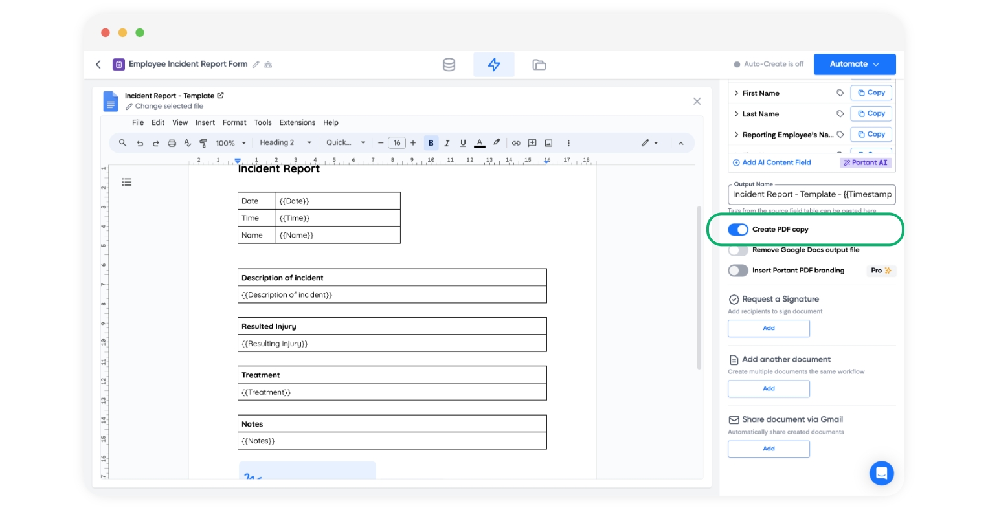Click the Output Name input field
Image resolution: width=988 pixels, height=510 pixels.
pos(811,194)
